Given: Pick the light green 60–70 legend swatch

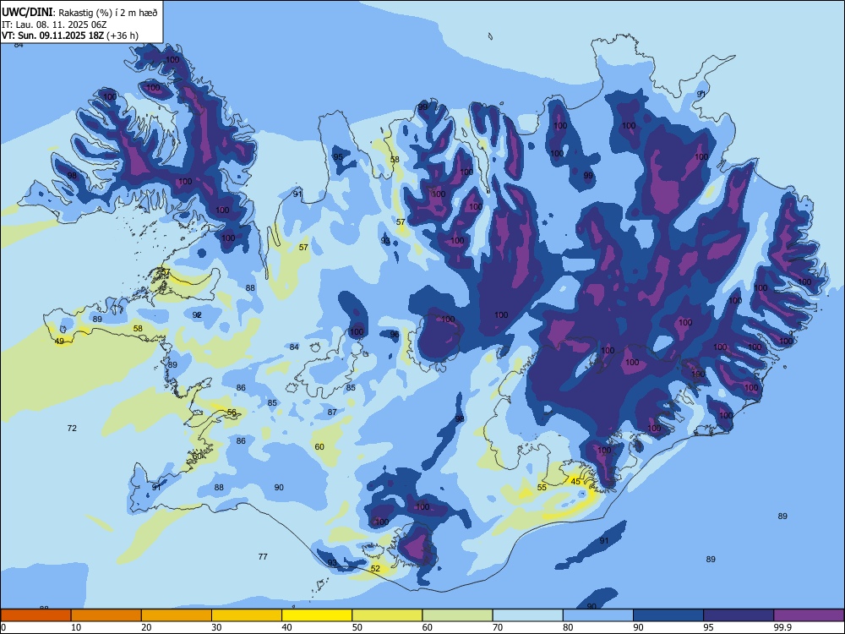Looking at the screenshot, I should 457,615.
